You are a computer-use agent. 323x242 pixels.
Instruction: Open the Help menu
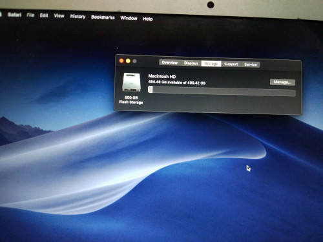coord(148,19)
